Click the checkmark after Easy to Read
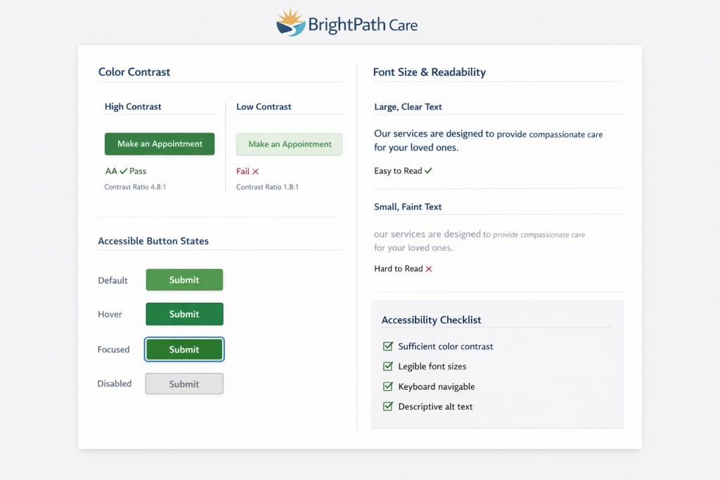The image size is (720, 480). pyautogui.click(x=428, y=171)
